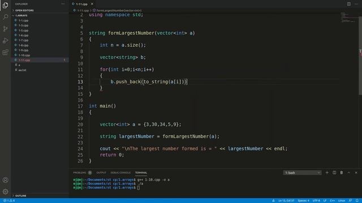Click line number 13 in gutter
Viewport: 362px width, 203px height.
click(x=80, y=82)
